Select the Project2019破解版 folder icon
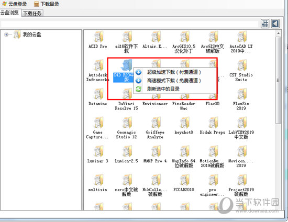The width and height of the screenshot is (288, 222). 242,180
